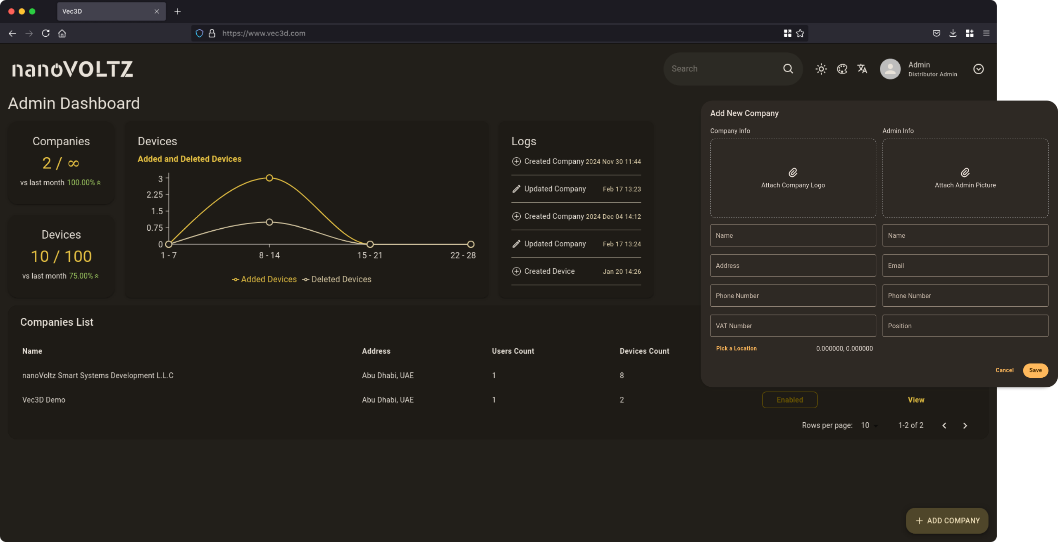
Task: Click the paperclip Attach Admin Picture icon
Action: [965, 172]
